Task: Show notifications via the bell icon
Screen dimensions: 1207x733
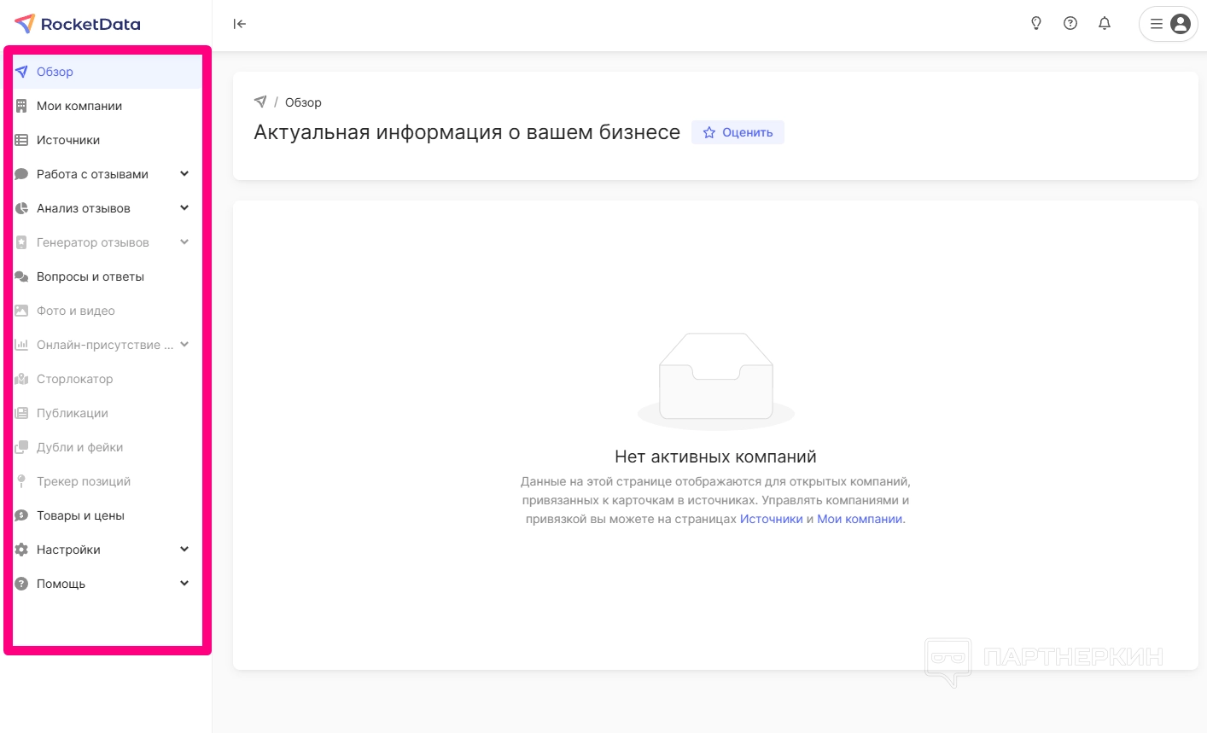Action: 1105,23
